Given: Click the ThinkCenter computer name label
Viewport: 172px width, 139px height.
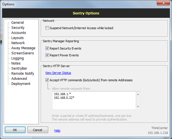Looking at the screenshot, I should (x=160, y=128).
